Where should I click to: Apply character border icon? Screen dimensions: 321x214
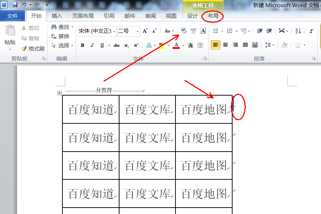[203, 31]
